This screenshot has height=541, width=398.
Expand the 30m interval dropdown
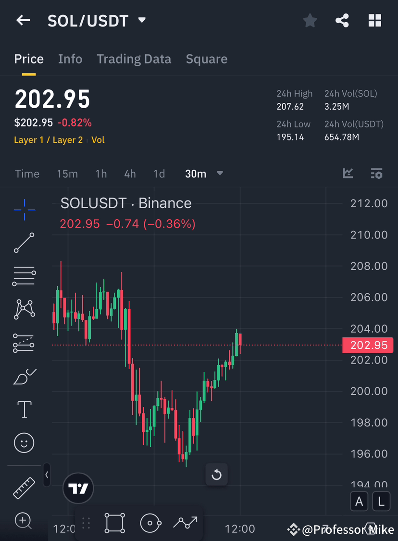coord(220,174)
